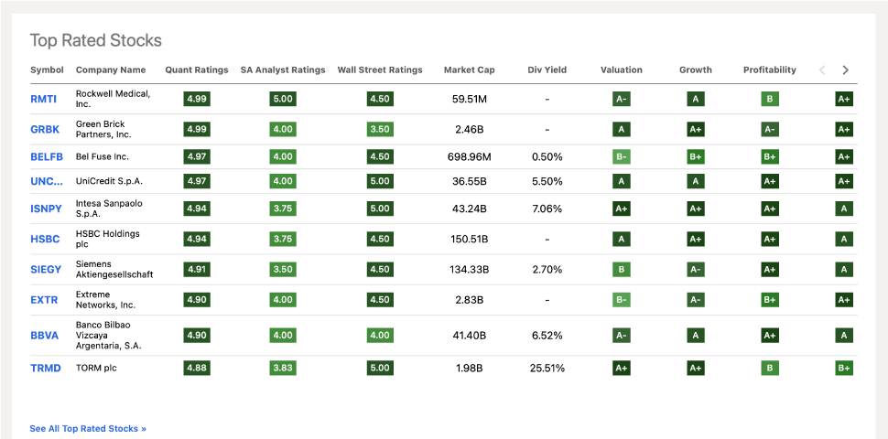Open the GRBK ticker link
This screenshot has width=888, height=439.
[45, 130]
